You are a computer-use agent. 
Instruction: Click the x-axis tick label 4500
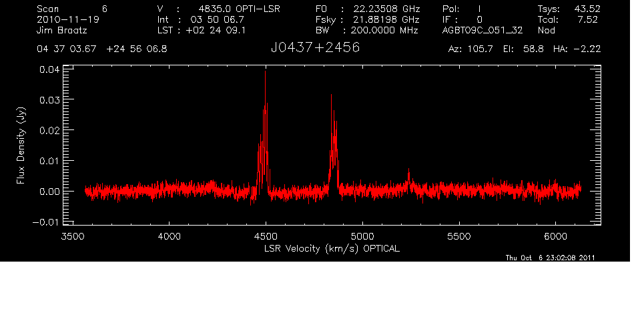pos(266,236)
